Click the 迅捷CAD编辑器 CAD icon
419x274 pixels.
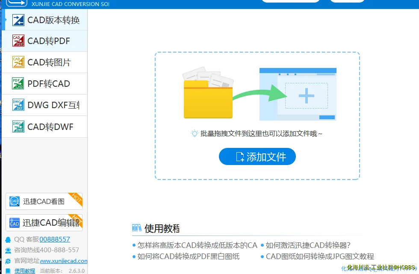15,222
